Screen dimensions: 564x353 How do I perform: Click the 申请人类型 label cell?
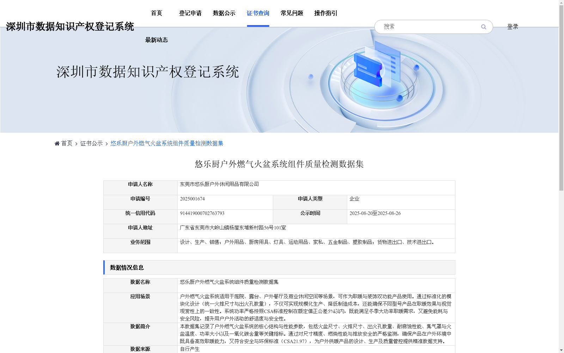coord(310,202)
